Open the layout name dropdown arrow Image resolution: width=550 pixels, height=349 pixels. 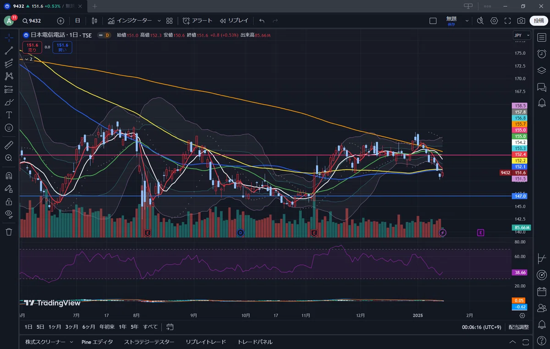click(x=467, y=21)
